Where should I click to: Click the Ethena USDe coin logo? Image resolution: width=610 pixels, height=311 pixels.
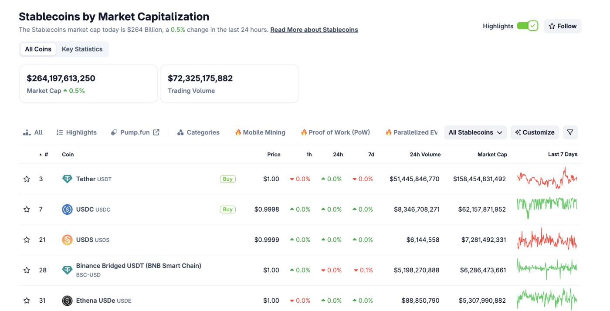67,300
